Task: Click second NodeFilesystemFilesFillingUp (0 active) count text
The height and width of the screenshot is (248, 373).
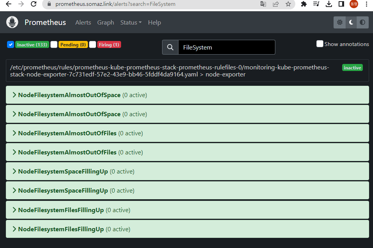Action: coord(118,229)
